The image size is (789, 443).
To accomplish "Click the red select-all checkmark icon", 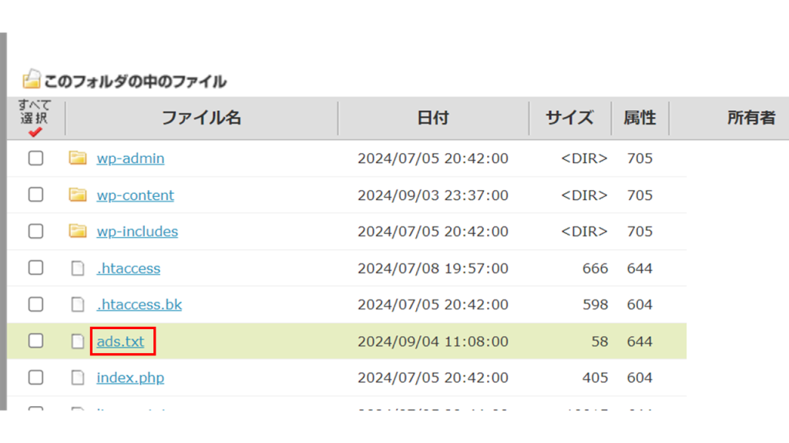I will (x=35, y=132).
